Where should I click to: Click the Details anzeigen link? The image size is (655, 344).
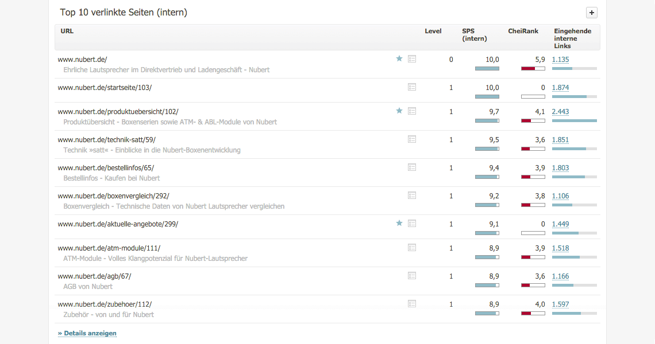87,333
